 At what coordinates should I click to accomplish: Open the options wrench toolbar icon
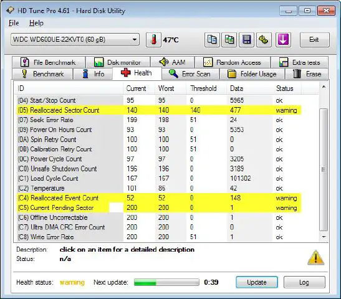(264, 40)
